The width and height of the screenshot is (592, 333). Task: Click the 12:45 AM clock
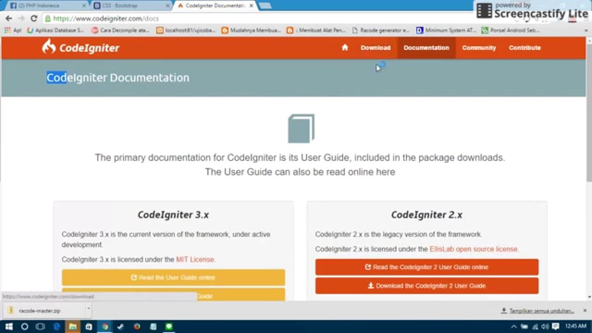[576, 326]
